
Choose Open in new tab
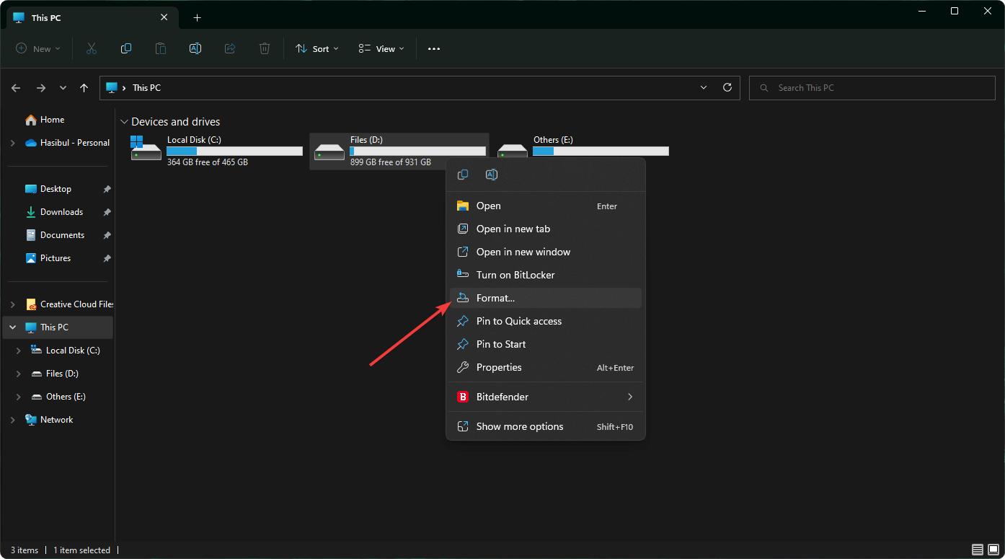546,229
